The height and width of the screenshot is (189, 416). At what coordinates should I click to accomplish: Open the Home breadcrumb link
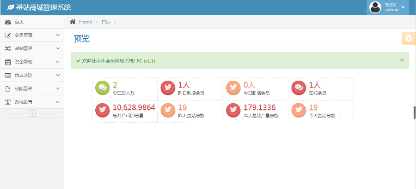tap(86, 22)
